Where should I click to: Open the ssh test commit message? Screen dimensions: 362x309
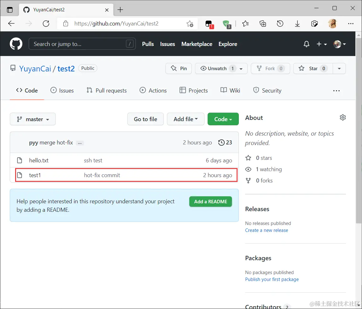[x=93, y=160]
